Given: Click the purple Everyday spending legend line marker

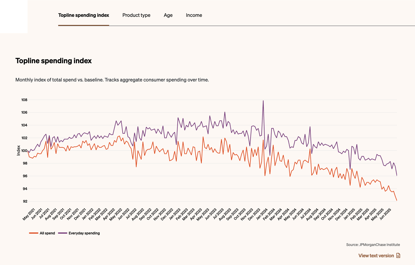Looking at the screenshot, I should tap(63, 233).
